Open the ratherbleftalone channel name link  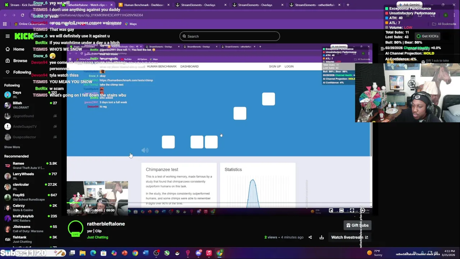106,224
